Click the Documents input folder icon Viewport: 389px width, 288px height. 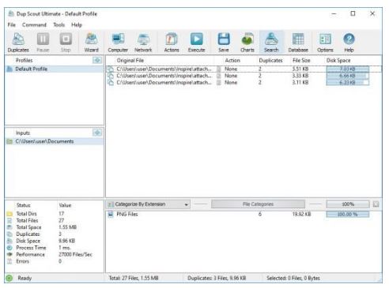click(x=9, y=141)
